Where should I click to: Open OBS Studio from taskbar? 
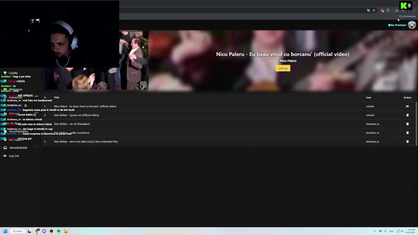(51, 231)
